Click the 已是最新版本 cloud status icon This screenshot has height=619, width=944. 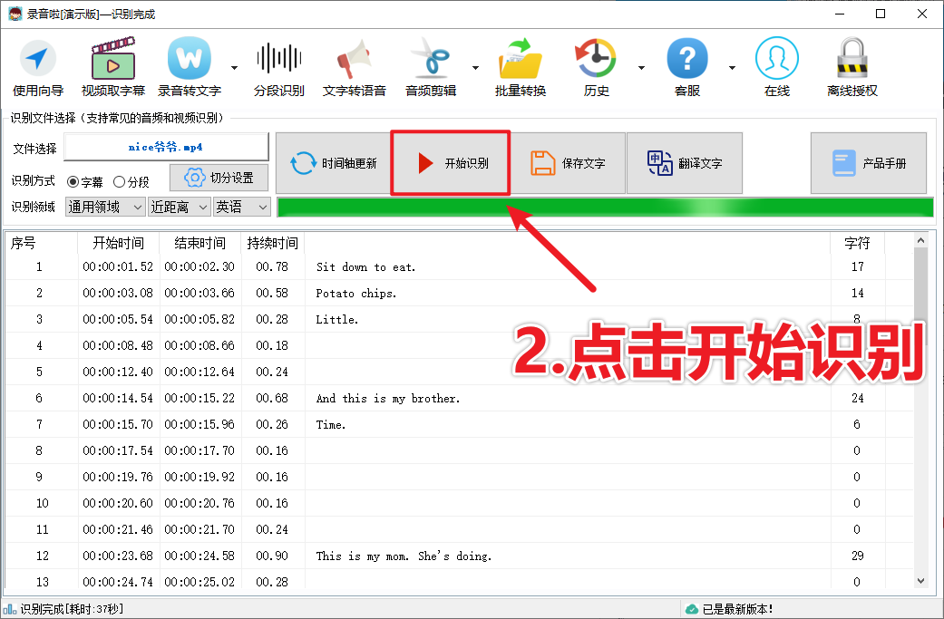pyautogui.click(x=692, y=609)
